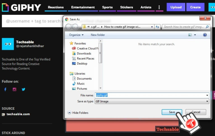This screenshot has height=136, width=215.
Task: Expand the address bar path dropdown
Action: (152, 27)
